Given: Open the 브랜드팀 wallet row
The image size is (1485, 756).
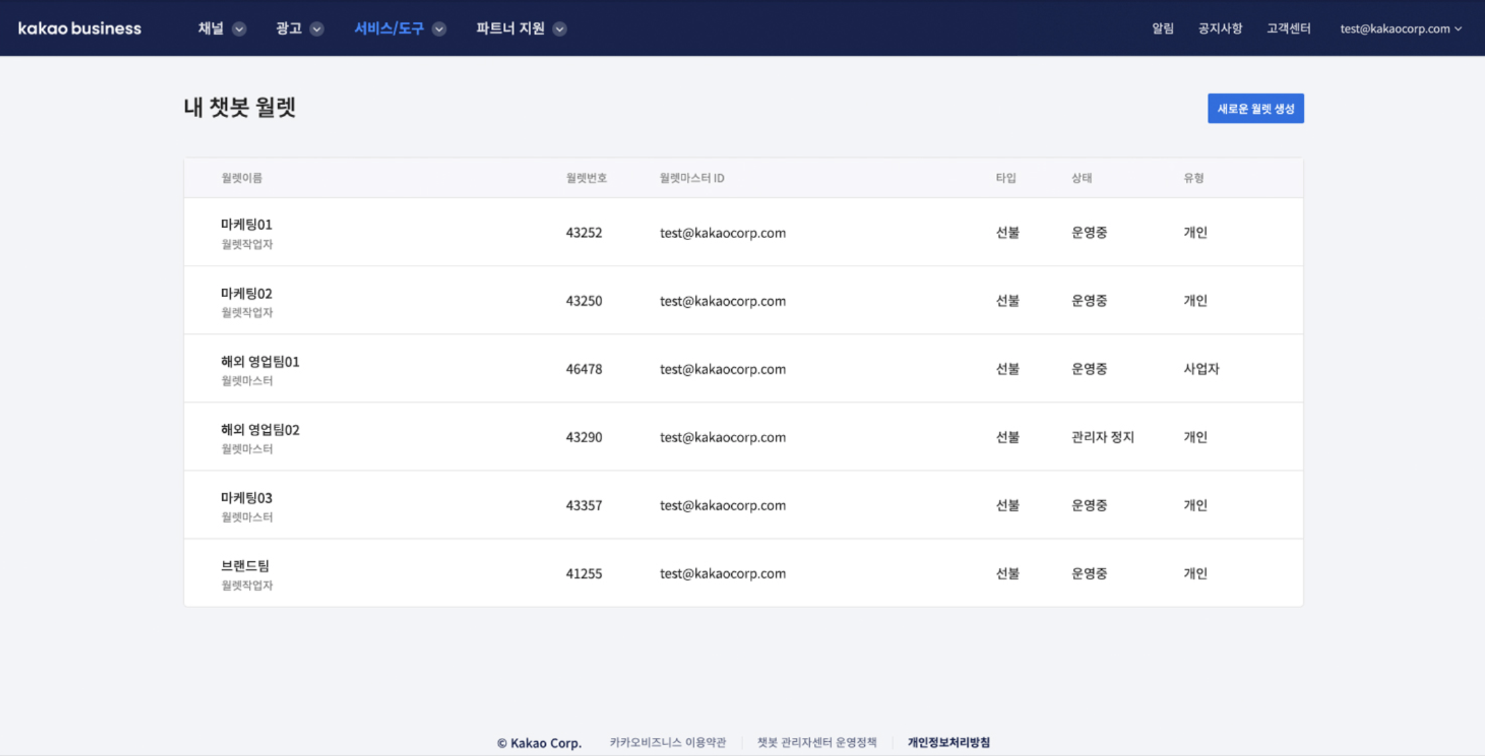Looking at the screenshot, I should [x=245, y=566].
